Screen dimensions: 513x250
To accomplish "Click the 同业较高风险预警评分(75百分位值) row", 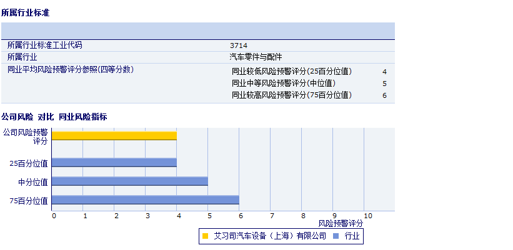I will [x=291, y=95].
